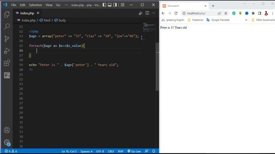Click the blue circular extension icon
Screen dimensions: 275x154
[x=247, y=13]
